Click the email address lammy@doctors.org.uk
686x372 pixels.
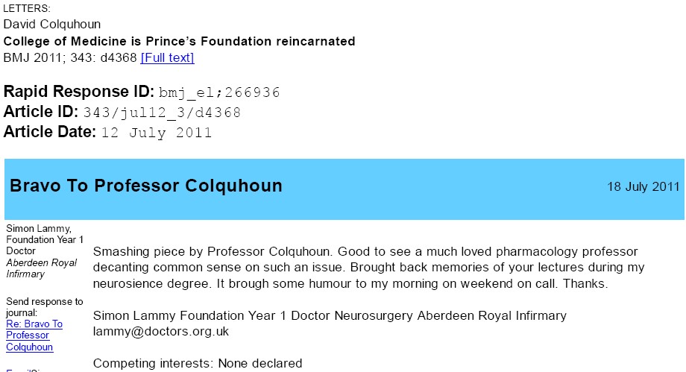point(160,331)
